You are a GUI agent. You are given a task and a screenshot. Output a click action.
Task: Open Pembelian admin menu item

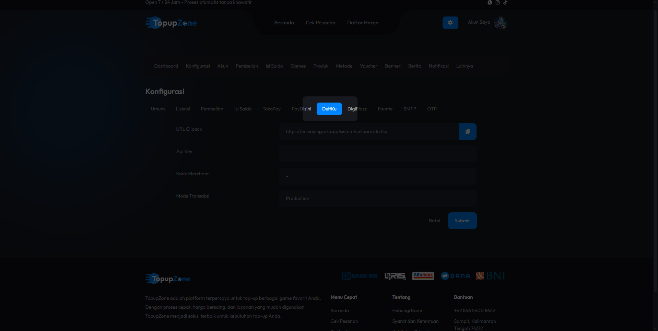247,66
